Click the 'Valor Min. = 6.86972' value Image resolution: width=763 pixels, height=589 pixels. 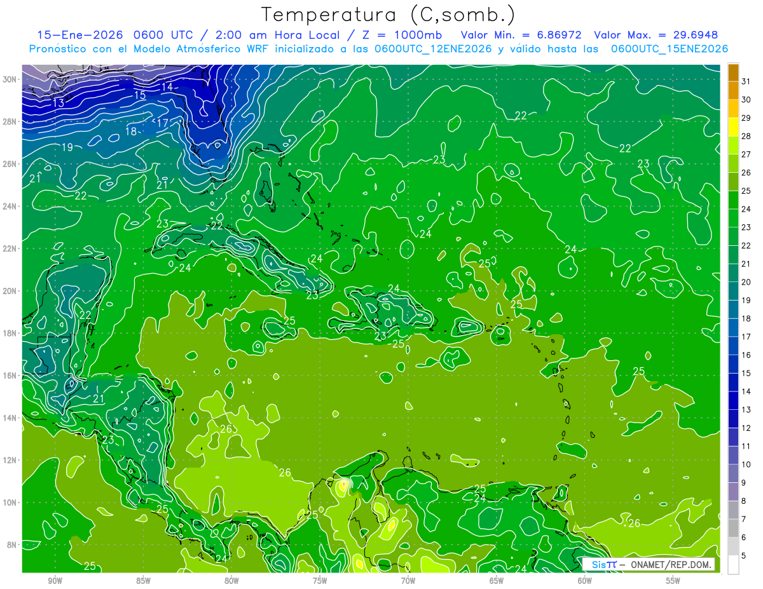coord(521,35)
